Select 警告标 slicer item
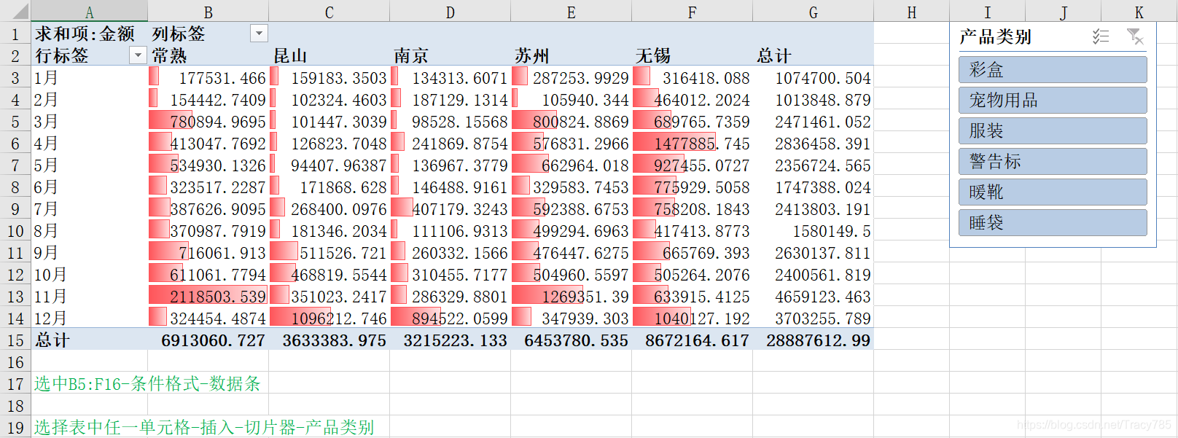1178x438 pixels. (x=1053, y=162)
